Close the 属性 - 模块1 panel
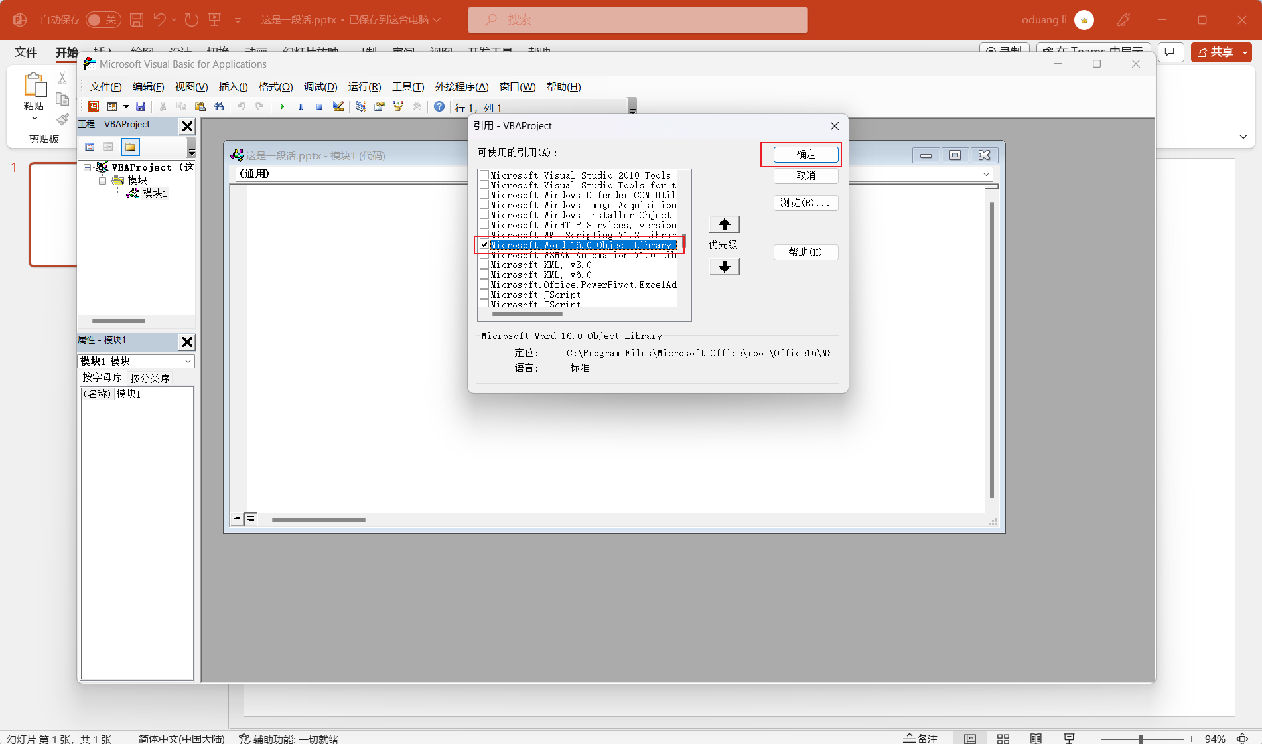Screen dimensions: 1262x744 [x=188, y=342]
